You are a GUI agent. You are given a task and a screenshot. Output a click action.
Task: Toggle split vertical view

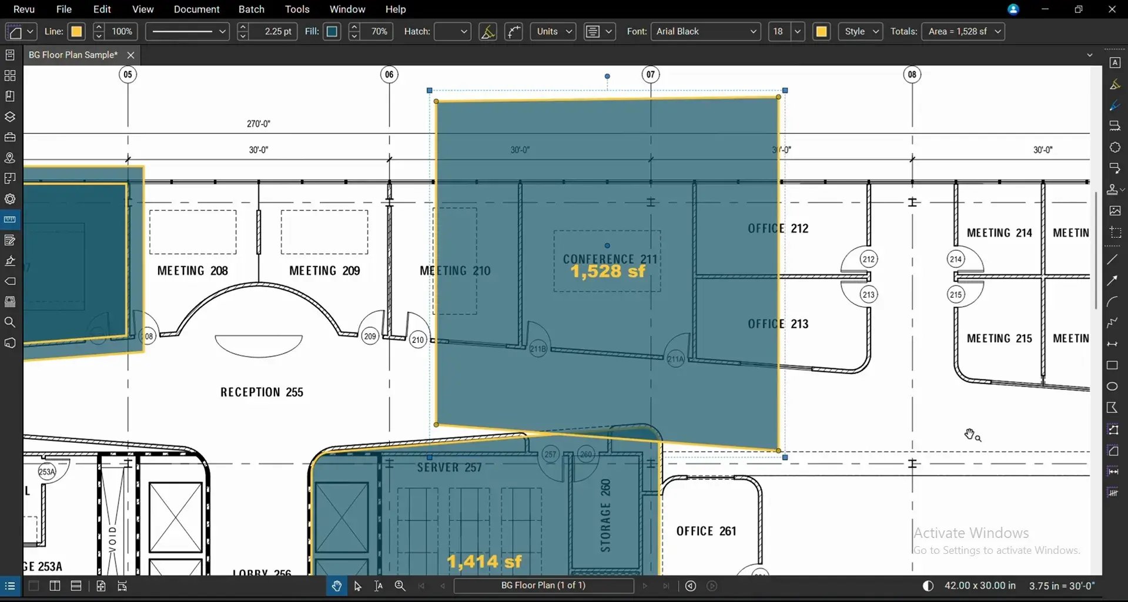click(x=55, y=586)
